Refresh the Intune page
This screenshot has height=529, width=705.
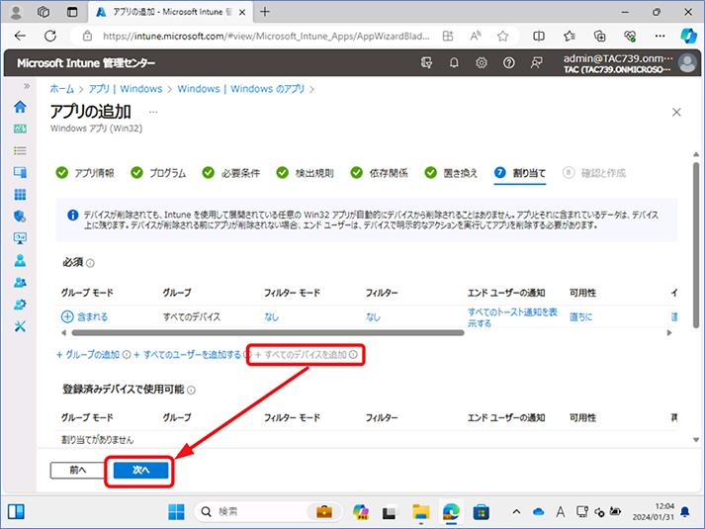click(50, 36)
